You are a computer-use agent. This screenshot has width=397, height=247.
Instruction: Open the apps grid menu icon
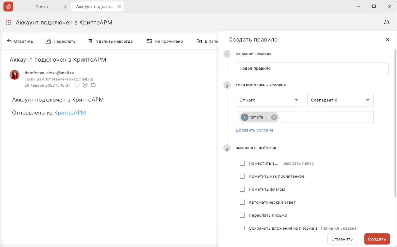8,23
